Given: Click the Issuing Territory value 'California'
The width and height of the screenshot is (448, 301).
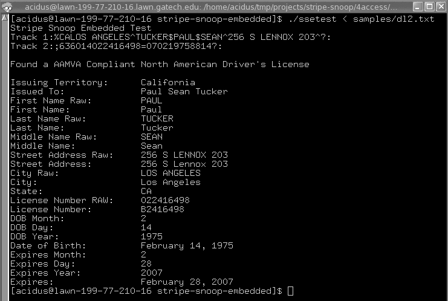Looking at the screenshot, I should point(167,83).
